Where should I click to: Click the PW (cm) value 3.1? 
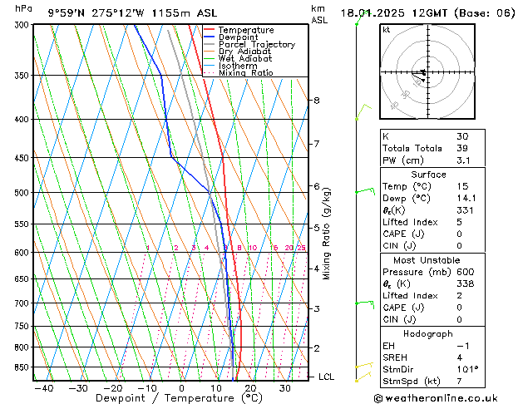pos(464,160)
